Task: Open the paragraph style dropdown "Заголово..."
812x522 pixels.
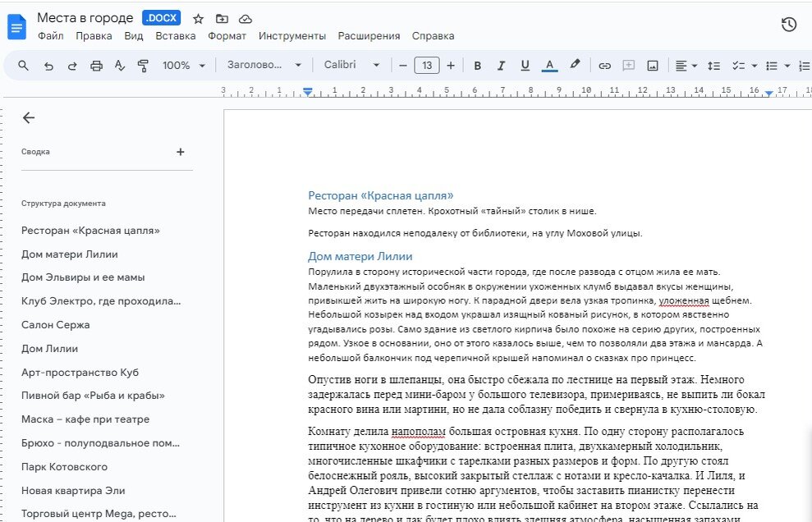Action: point(264,66)
